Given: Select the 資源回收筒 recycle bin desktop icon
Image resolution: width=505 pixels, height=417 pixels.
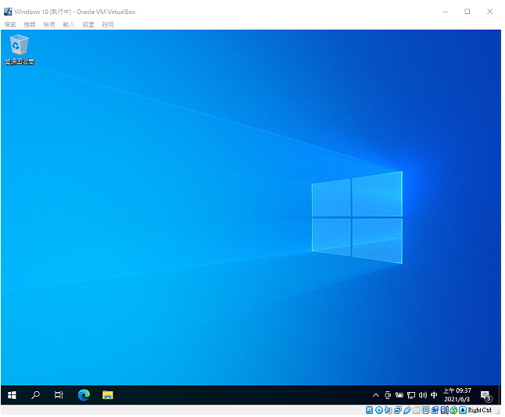Looking at the screenshot, I should (x=20, y=50).
